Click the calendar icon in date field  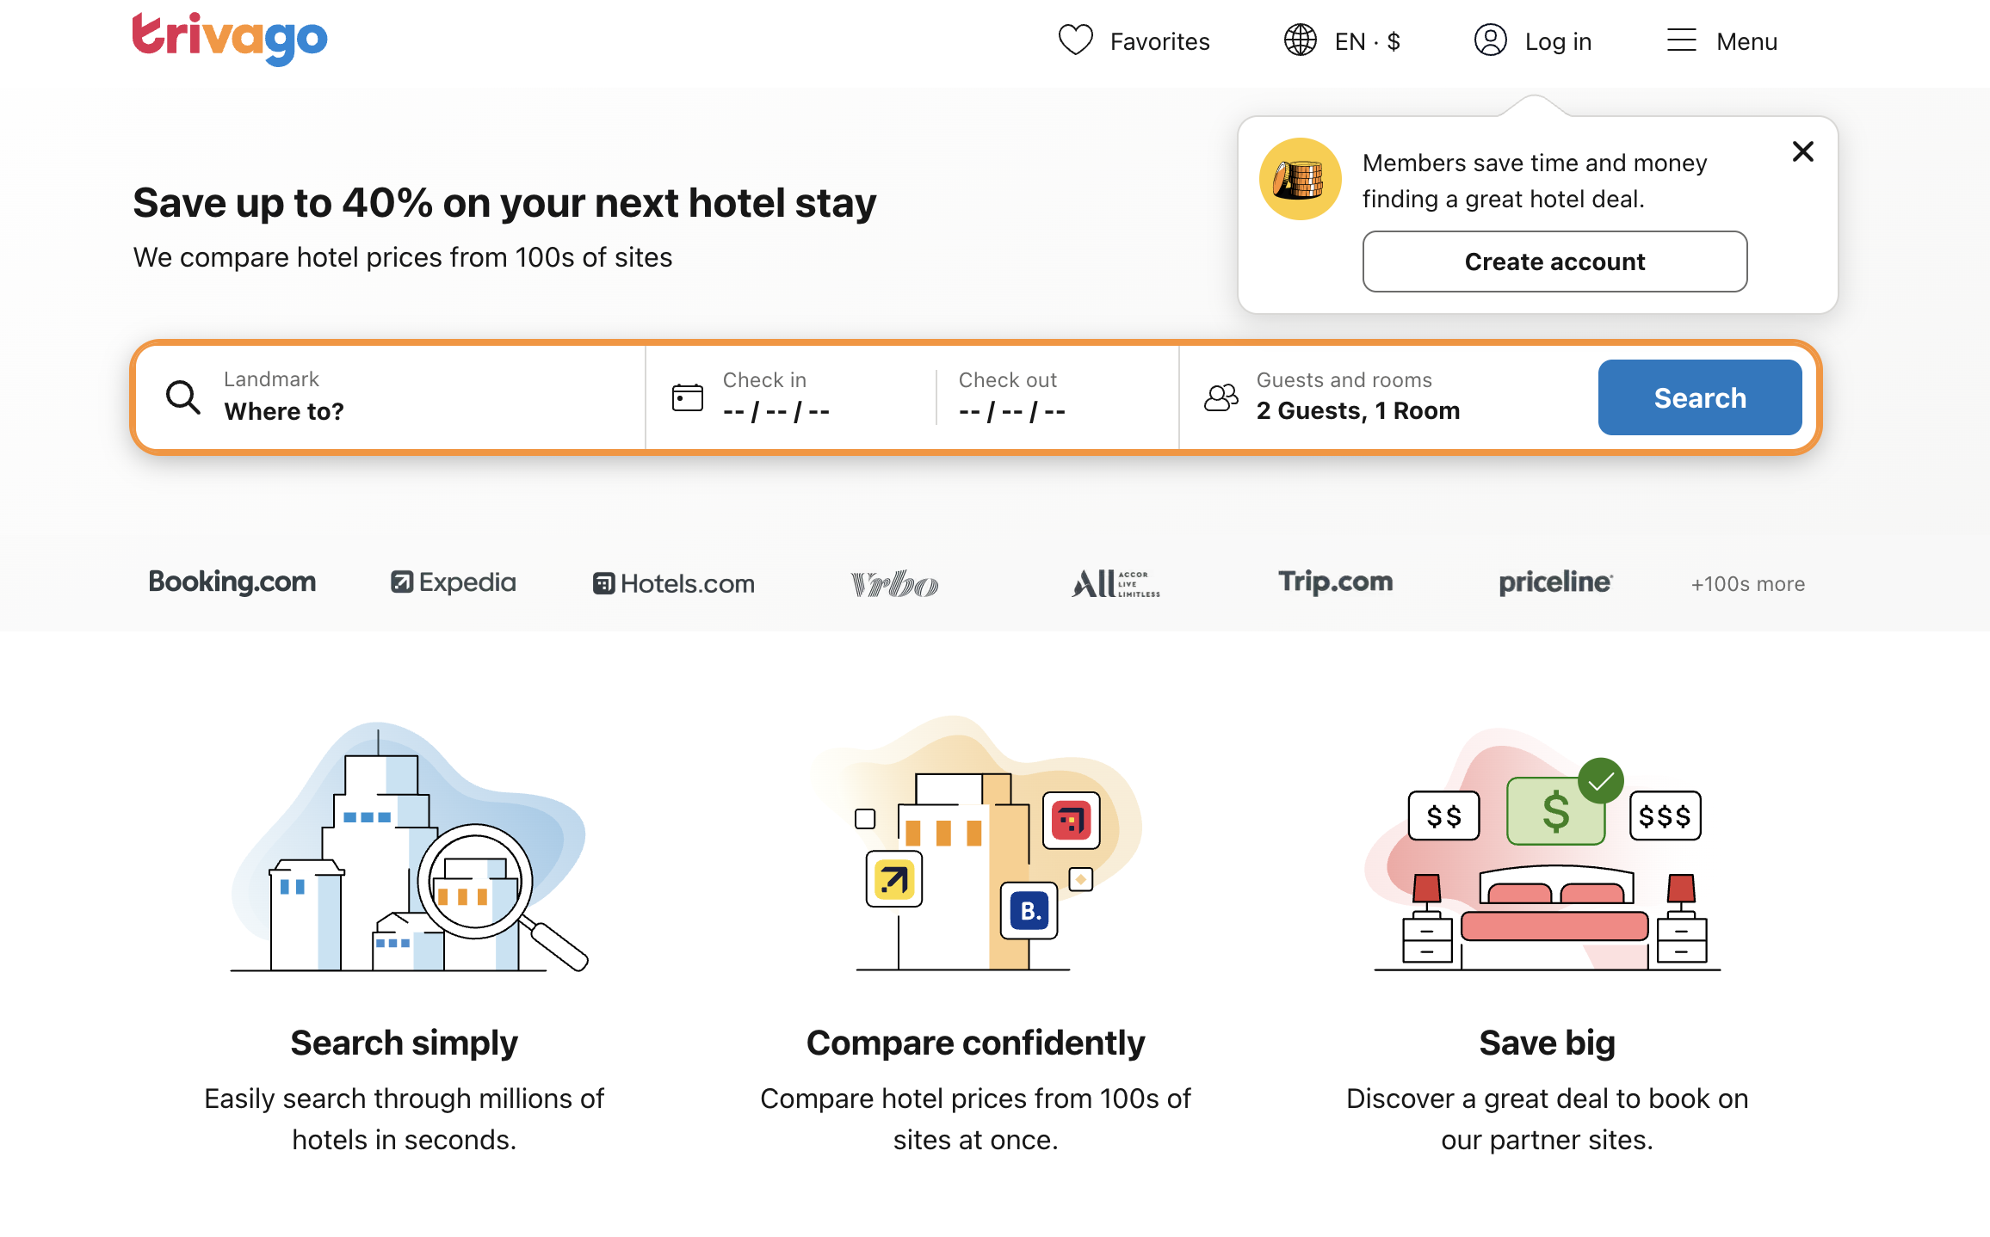point(687,397)
